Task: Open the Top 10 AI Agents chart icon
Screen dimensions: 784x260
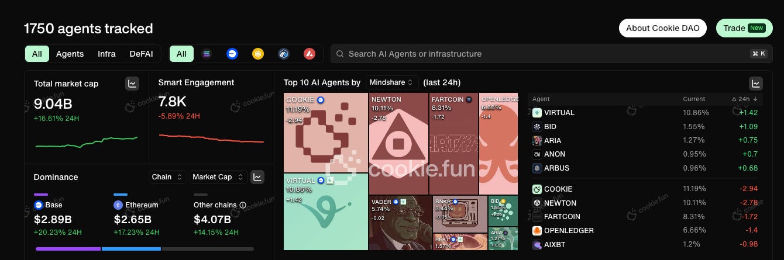Action: (x=755, y=84)
